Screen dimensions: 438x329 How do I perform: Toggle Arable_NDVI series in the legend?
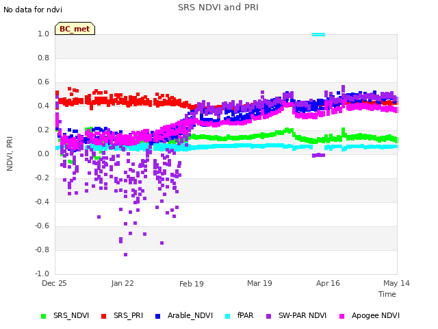tap(184, 315)
